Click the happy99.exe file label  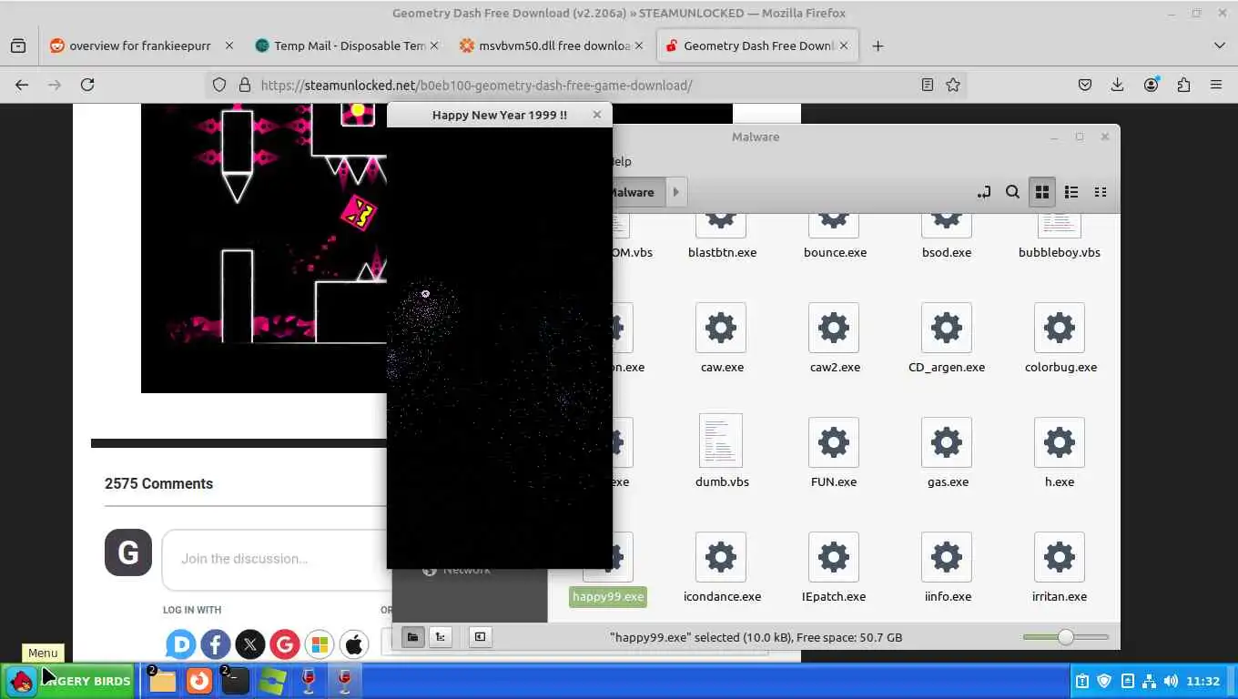pos(608,597)
